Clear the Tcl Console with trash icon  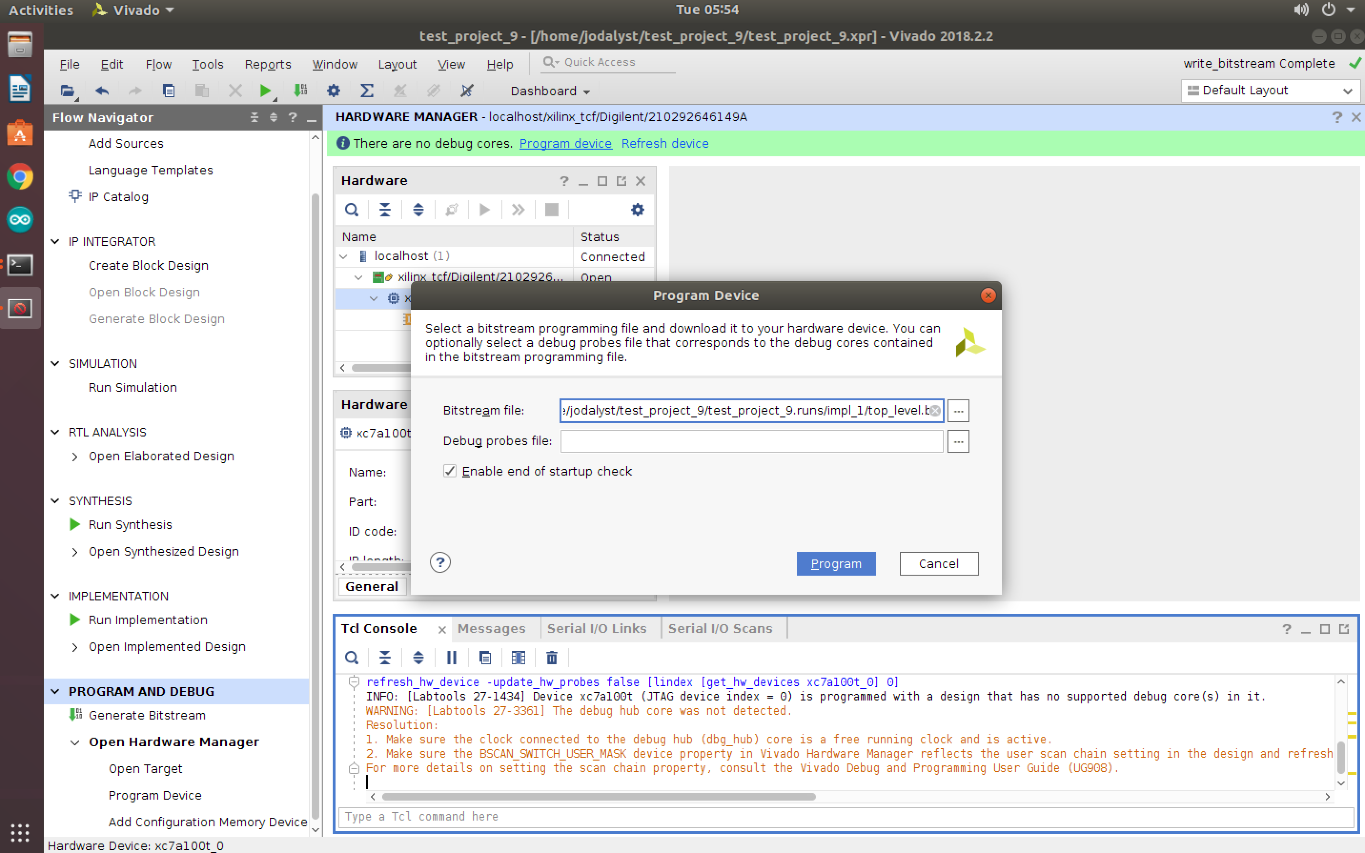[x=551, y=657]
